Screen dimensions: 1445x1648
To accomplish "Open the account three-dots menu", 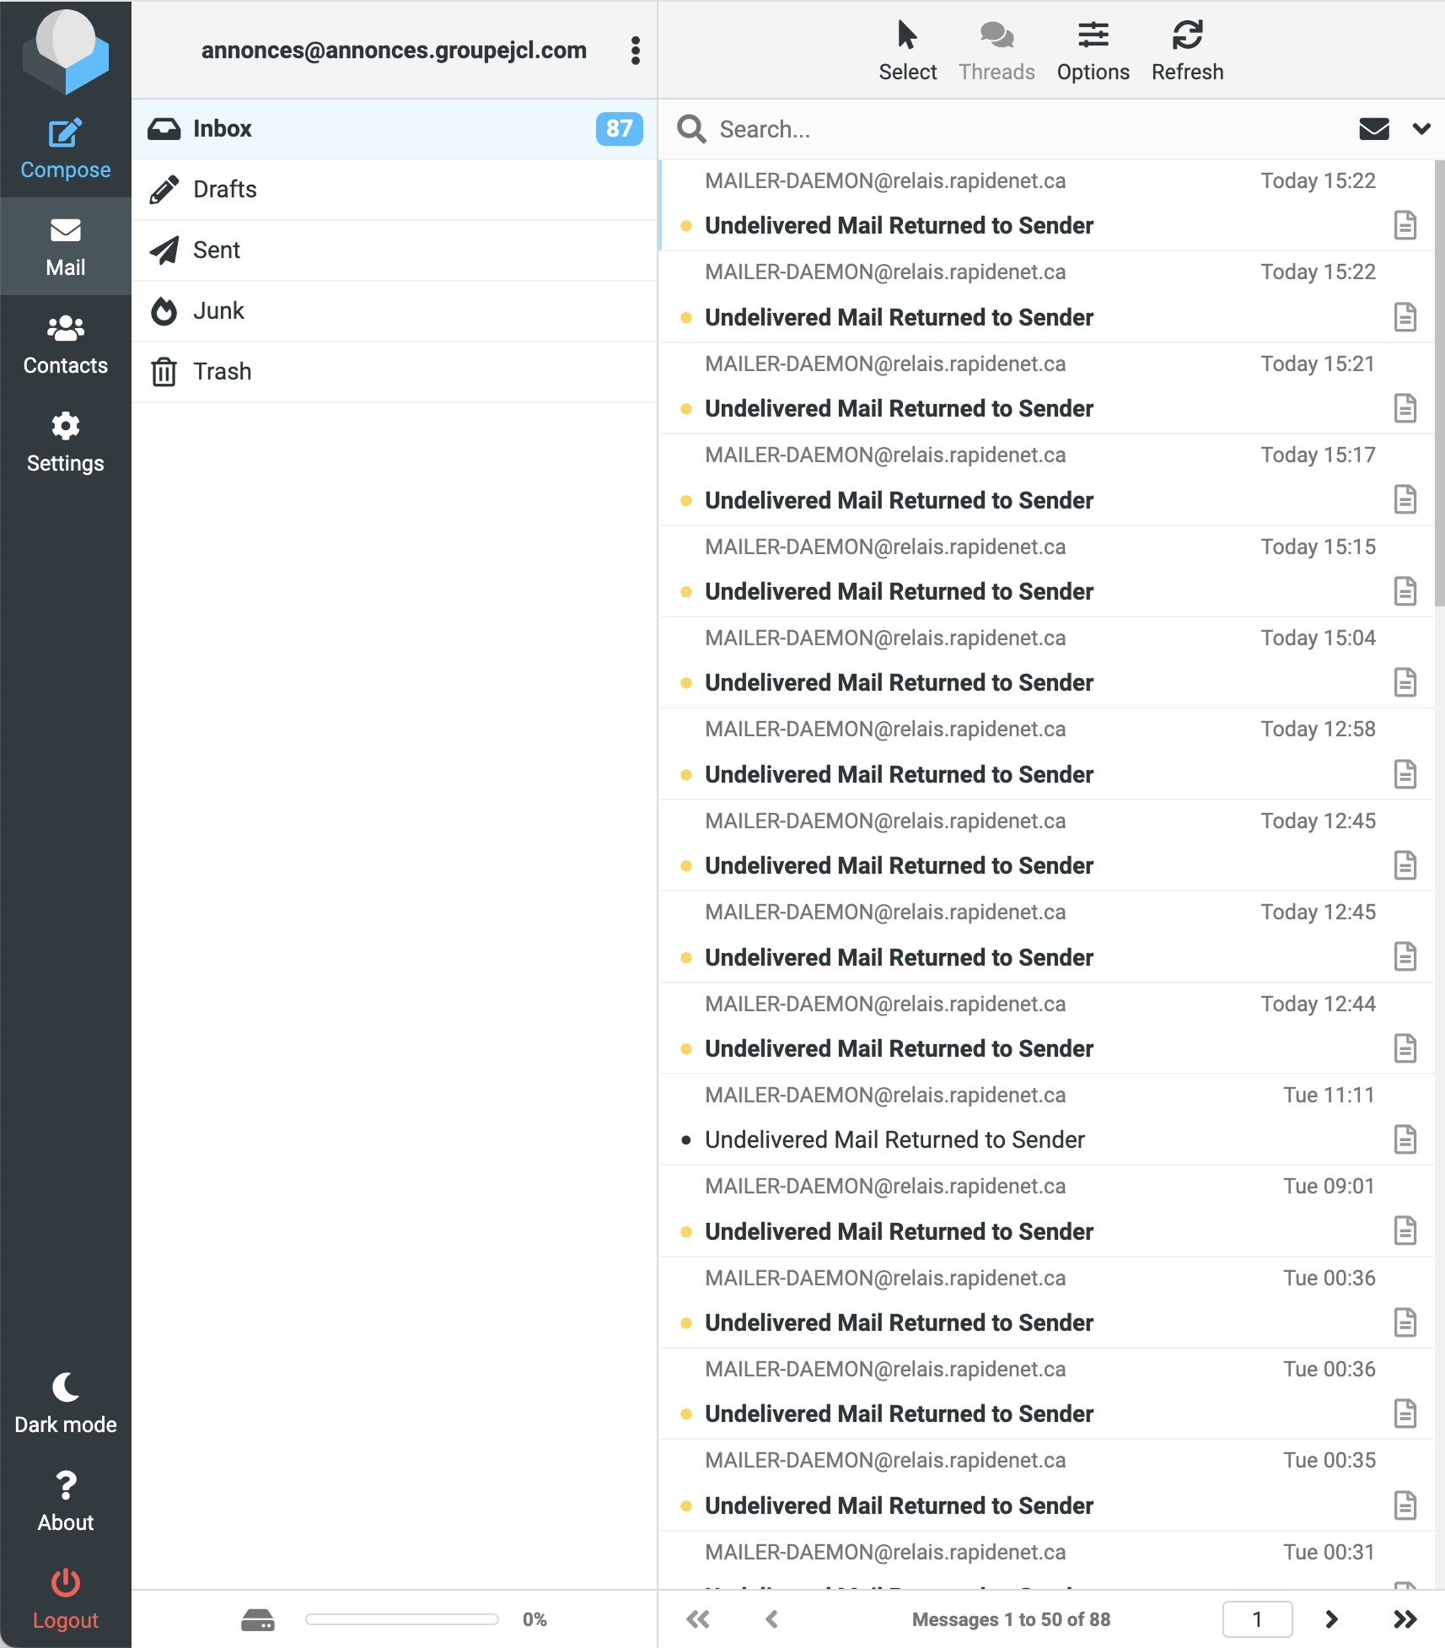I will coord(636,51).
